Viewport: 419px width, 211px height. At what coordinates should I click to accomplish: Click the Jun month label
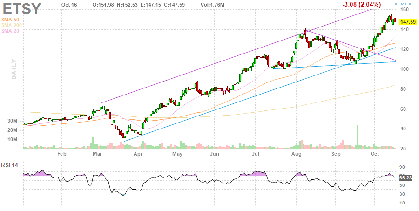[x=215, y=154]
